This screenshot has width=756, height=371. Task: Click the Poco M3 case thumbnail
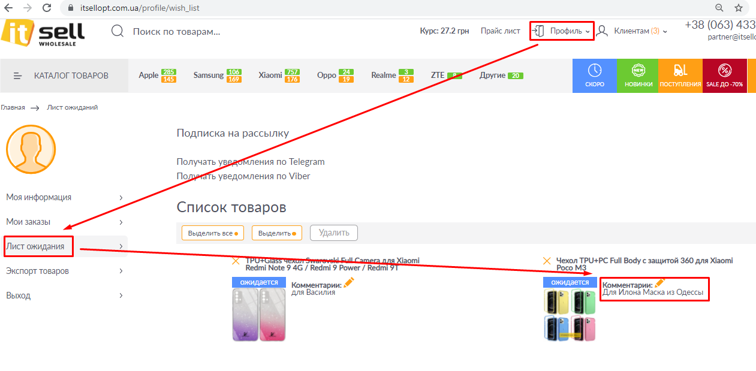[569, 315]
